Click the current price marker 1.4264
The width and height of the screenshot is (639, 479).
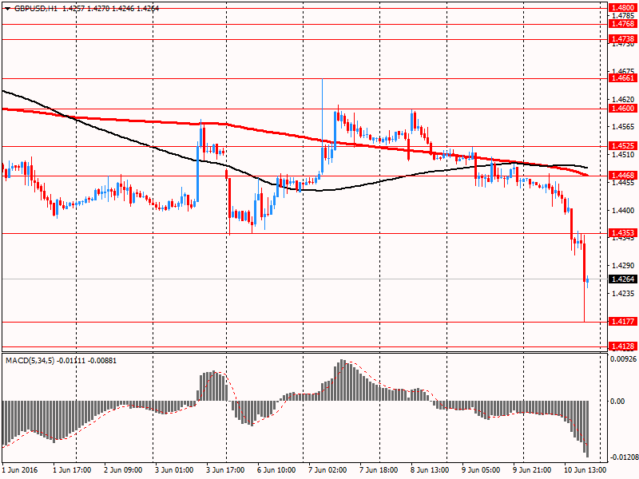[x=622, y=279]
